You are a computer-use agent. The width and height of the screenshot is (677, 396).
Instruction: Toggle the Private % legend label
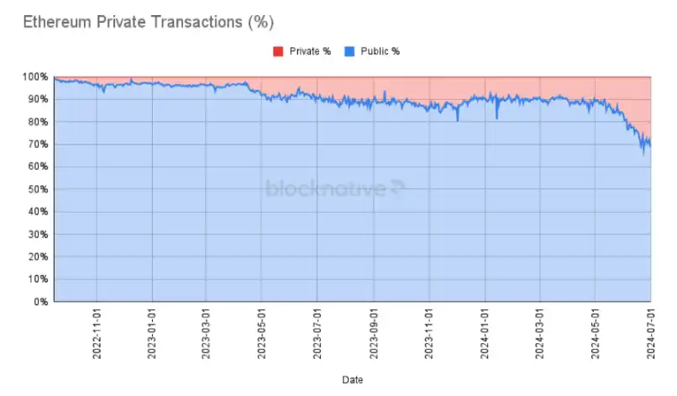[310, 52]
